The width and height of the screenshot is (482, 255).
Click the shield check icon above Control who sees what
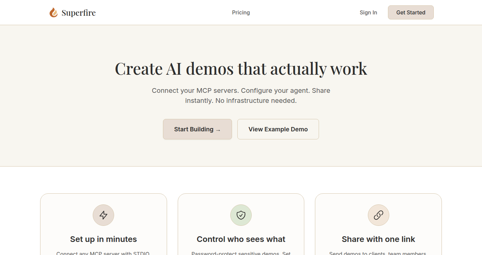tap(241, 215)
